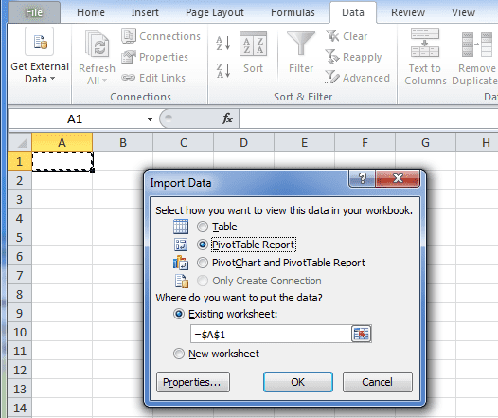Image resolution: width=498 pixels, height=418 pixels.
Task: Select Existing worksheet radio button
Action: click(179, 314)
